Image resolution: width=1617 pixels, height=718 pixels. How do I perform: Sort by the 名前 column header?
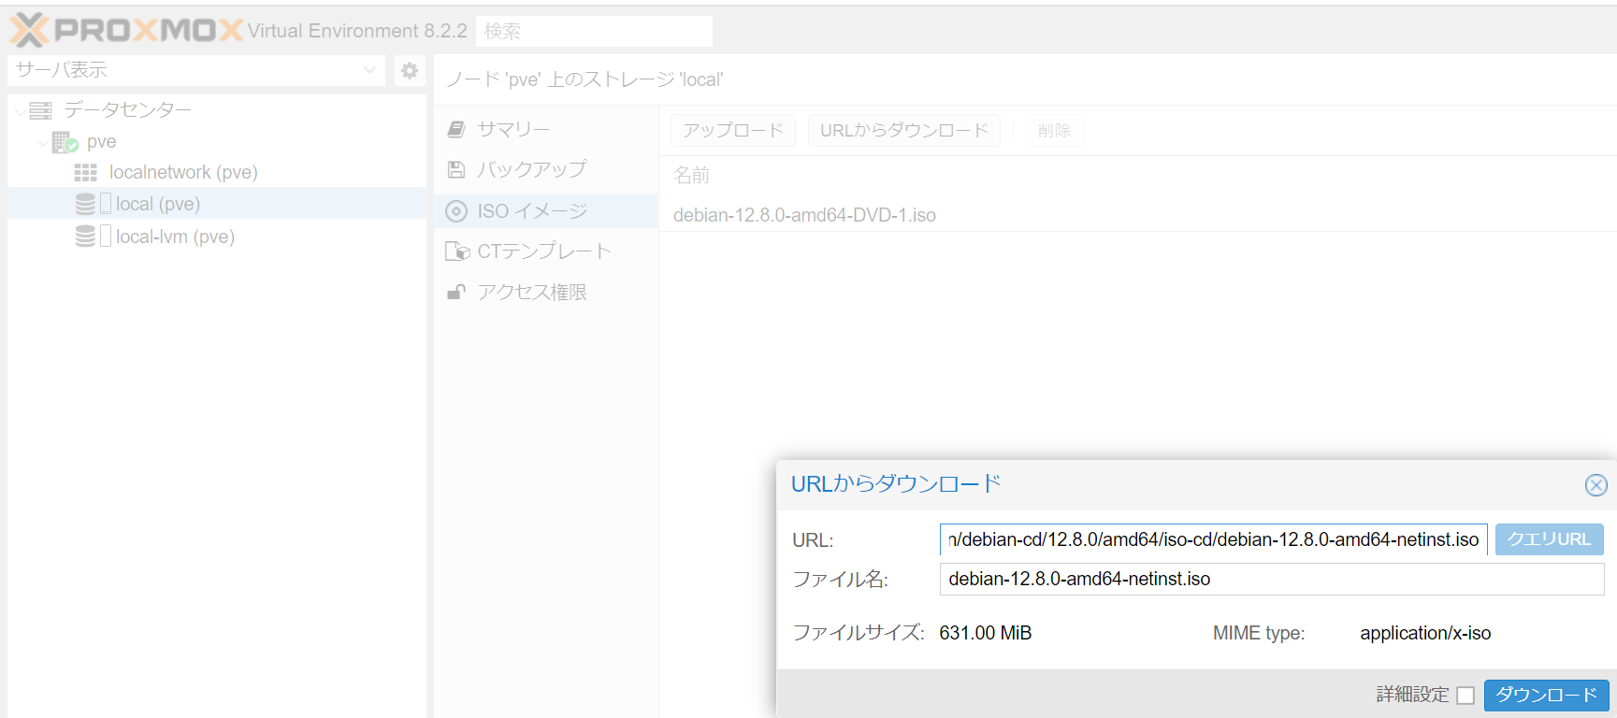(x=692, y=176)
